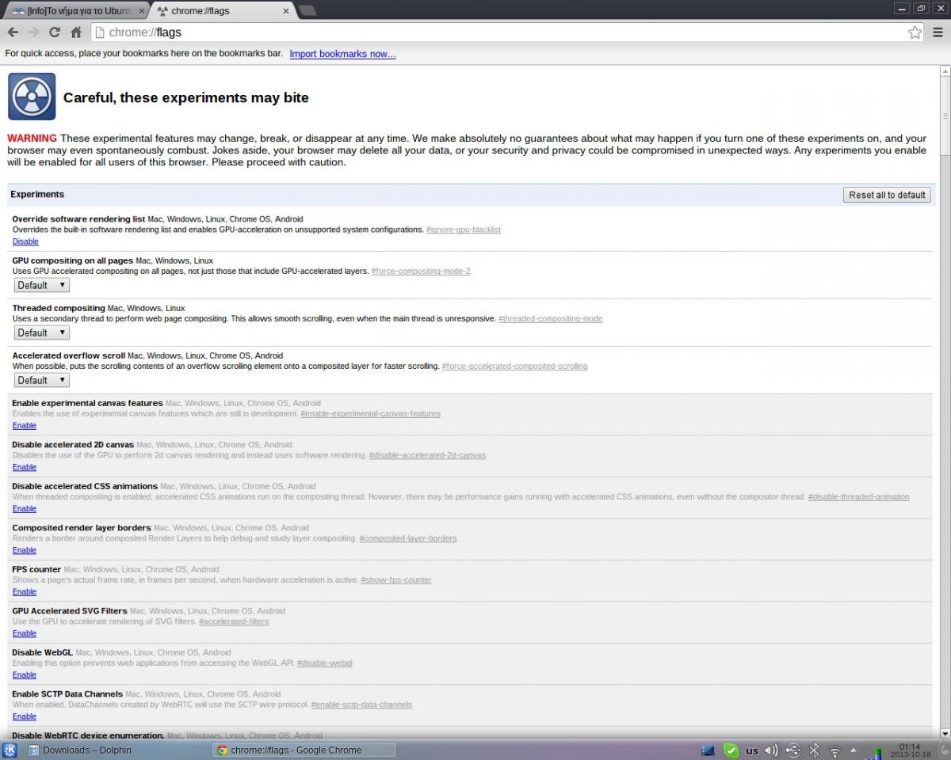
Task: Click Enable under Disable WebGL
Action: coord(25,675)
